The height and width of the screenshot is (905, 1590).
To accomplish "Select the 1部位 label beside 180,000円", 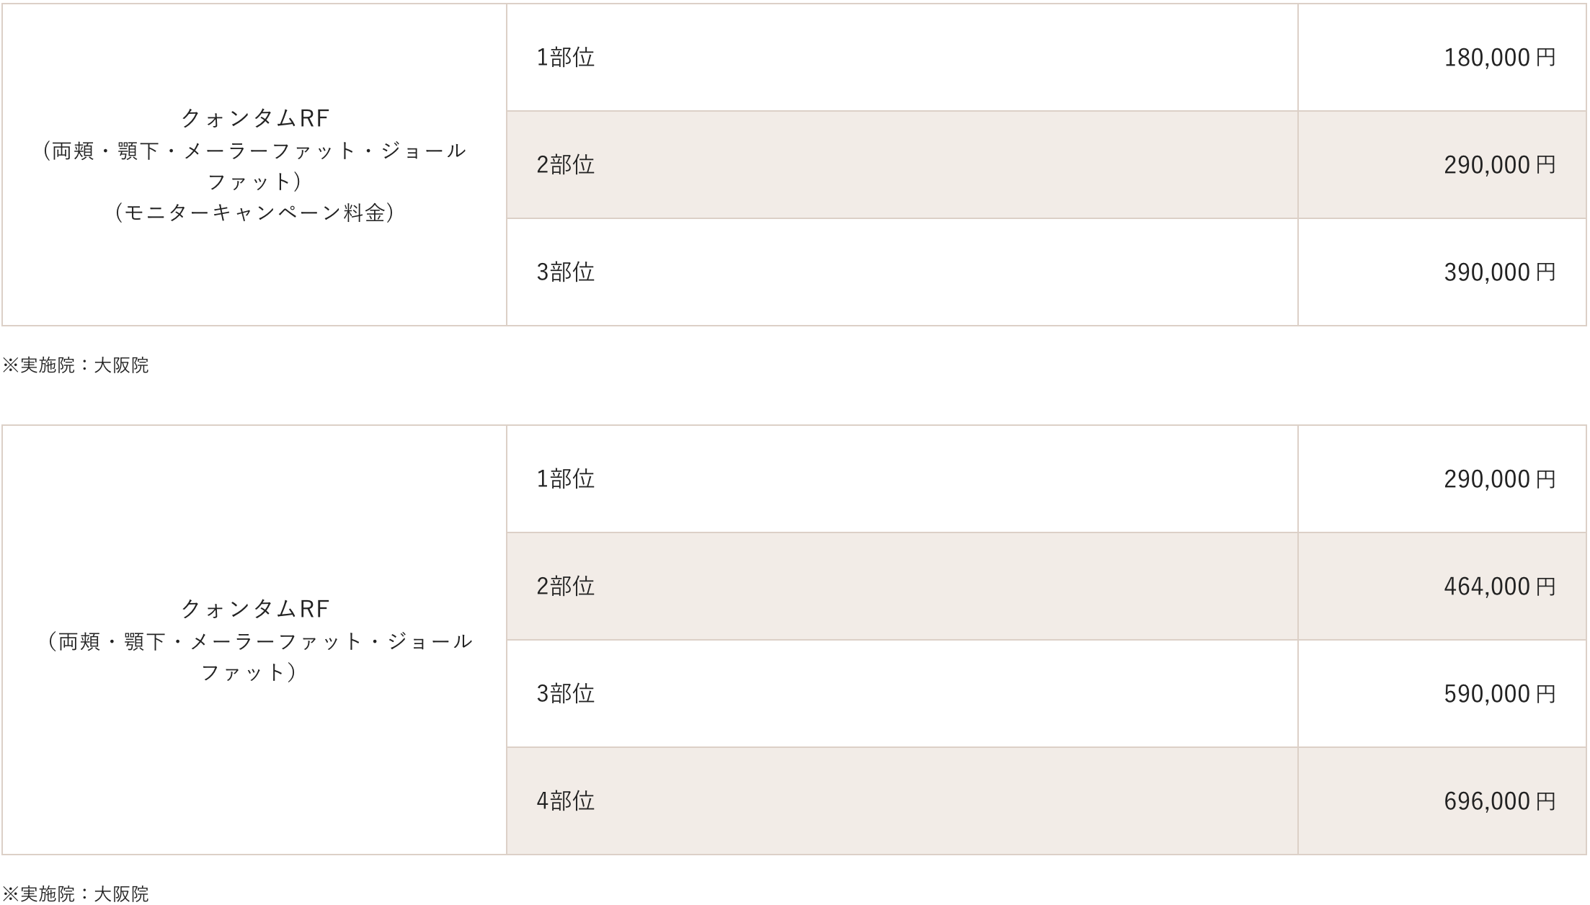I will [565, 58].
